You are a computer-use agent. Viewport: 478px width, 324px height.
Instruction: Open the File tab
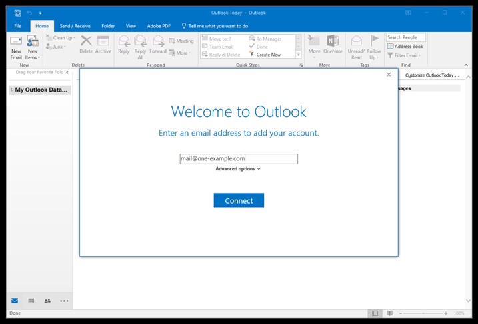18,26
